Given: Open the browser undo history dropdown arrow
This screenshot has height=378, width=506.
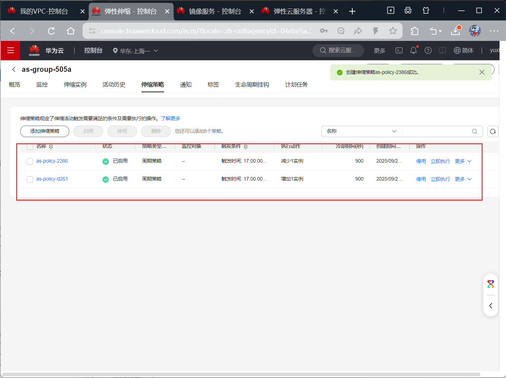Looking at the screenshot, I should (440, 31).
